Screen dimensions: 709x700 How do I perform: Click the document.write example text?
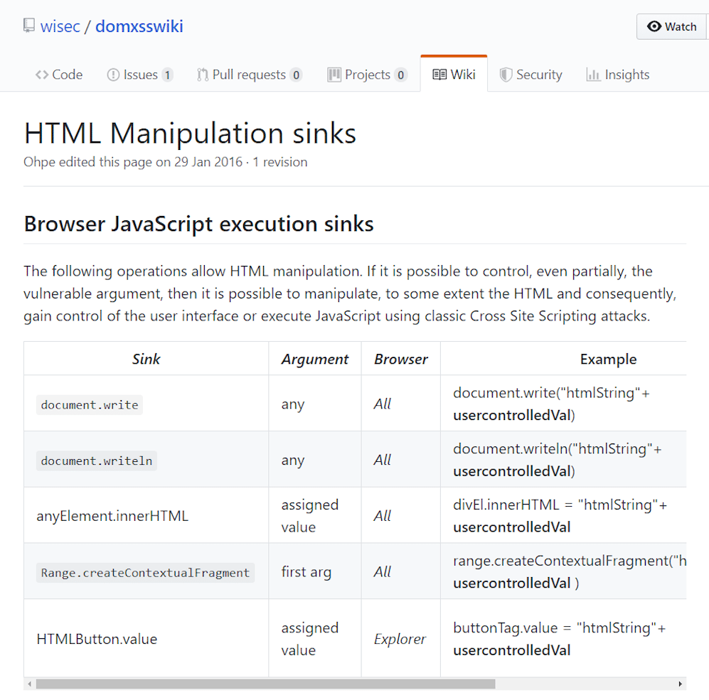click(551, 404)
